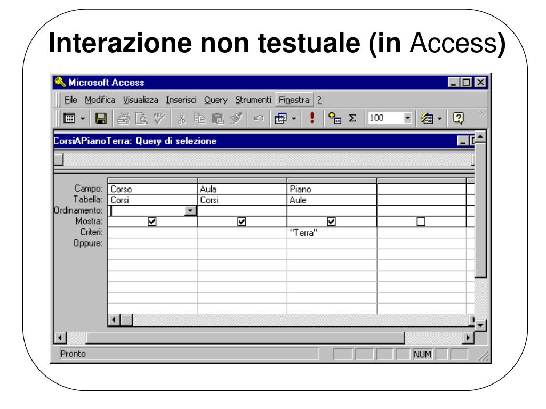Click the Top Values box showing 100
This screenshot has height=409, width=546.
click(386, 118)
